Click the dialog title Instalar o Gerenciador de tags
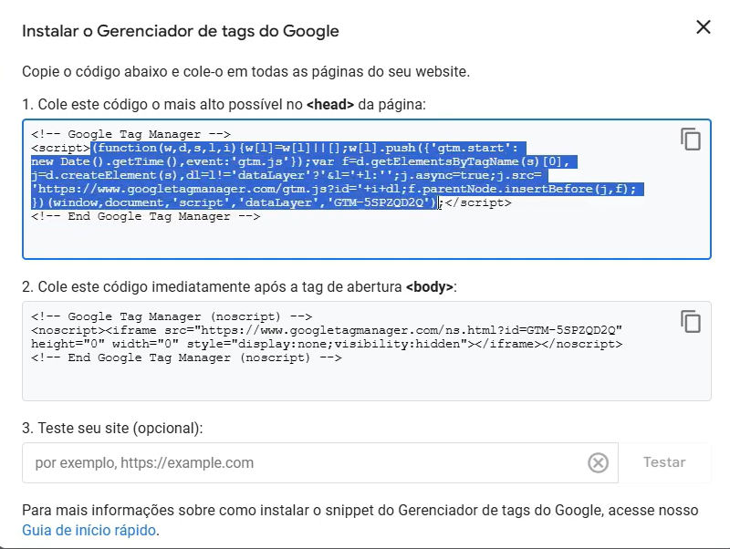The width and height of the screenshot is (730, 549). (x=180, y=31)
